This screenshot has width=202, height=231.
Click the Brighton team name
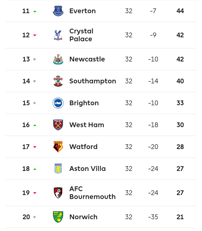tap(84, 103)
